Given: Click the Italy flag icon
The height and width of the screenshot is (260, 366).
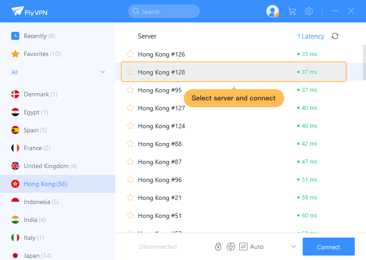Looking at the screenshot, I should coord(15,238).
